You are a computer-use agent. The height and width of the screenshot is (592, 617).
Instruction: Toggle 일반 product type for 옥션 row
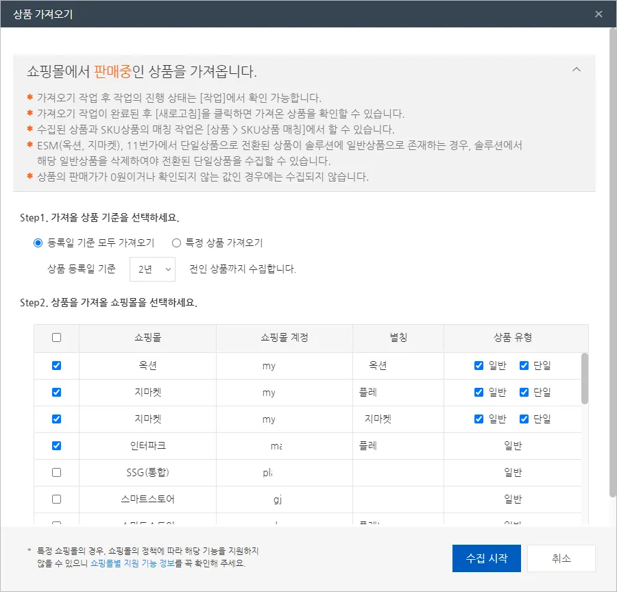coord(479,365)
